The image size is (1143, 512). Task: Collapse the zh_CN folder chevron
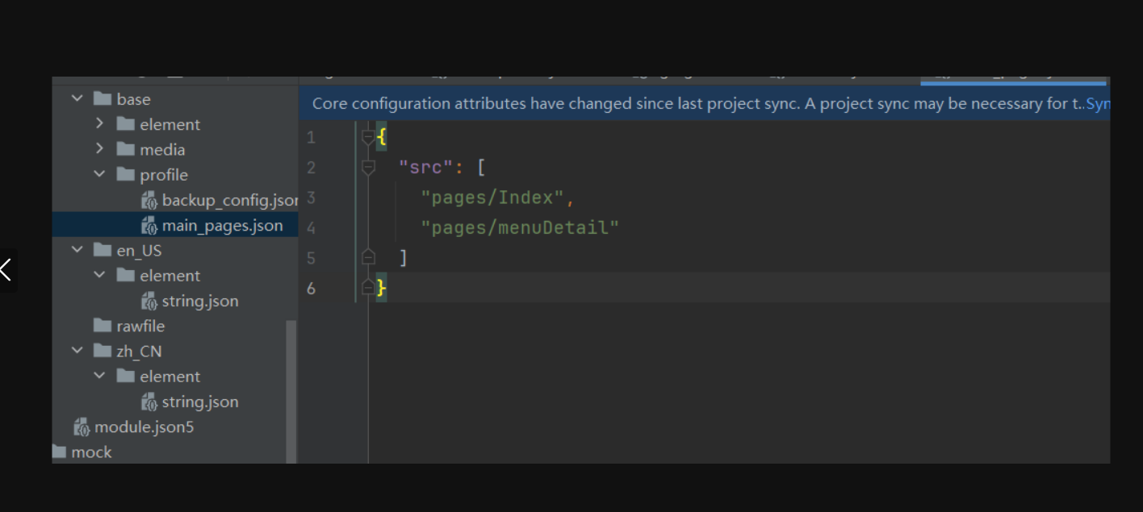click(x=77, y=351)
